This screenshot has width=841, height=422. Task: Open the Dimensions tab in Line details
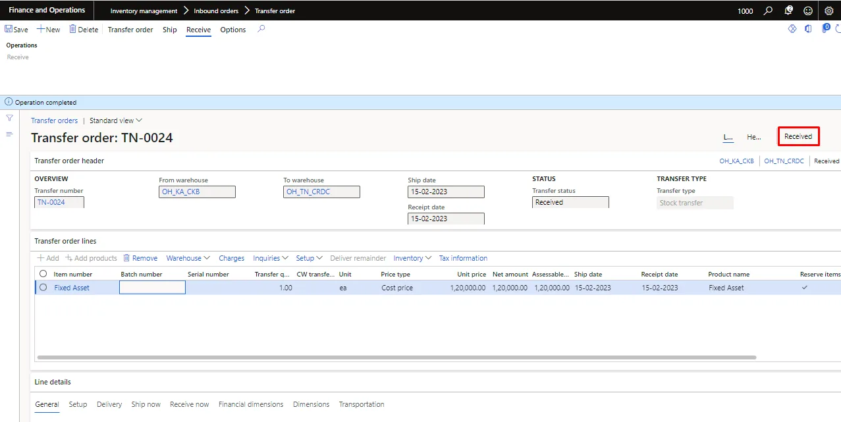[311, 404]
